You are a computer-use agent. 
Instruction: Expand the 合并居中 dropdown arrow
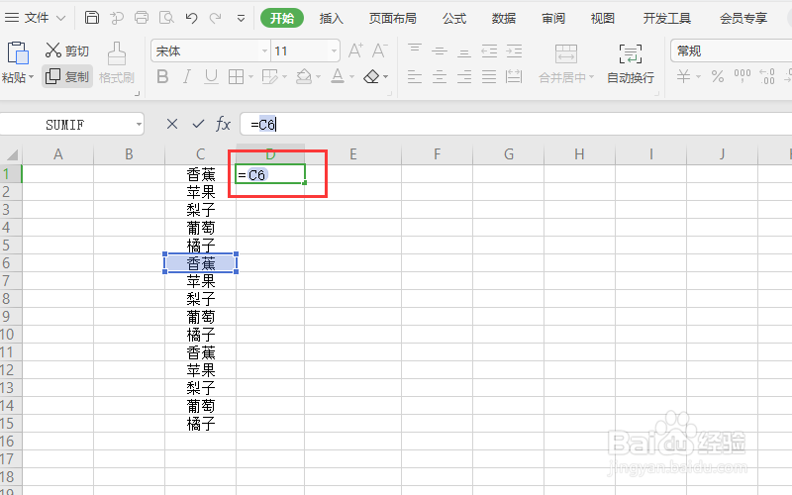(591, 77)
